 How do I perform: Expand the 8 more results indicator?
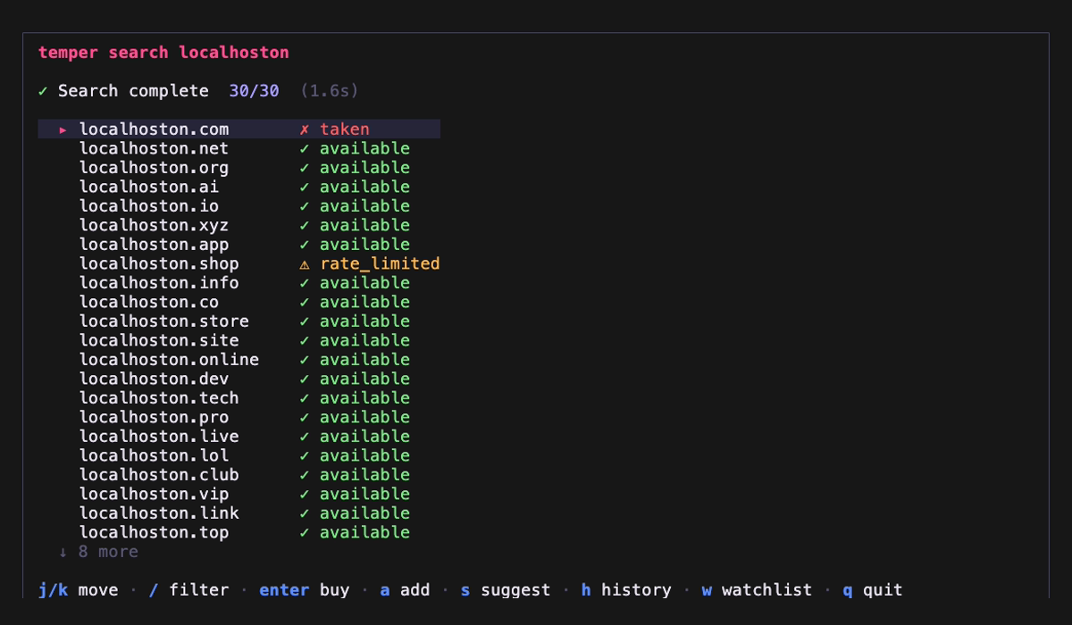point(98,552)
